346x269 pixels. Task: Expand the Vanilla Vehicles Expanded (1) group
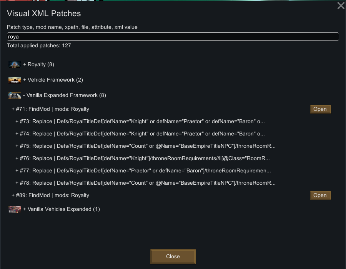click(x=62, y=209)
